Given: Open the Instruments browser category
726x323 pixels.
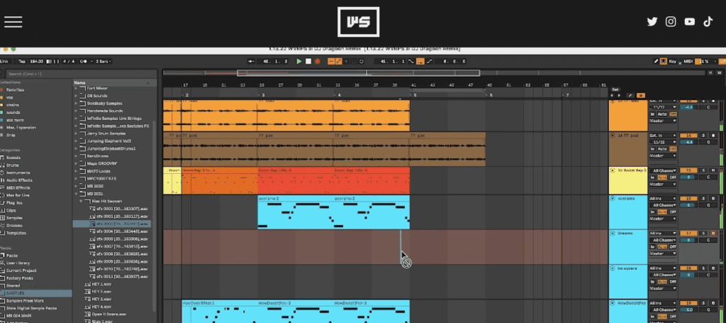Looking at the screenshot, I should (x=17, y=173).
